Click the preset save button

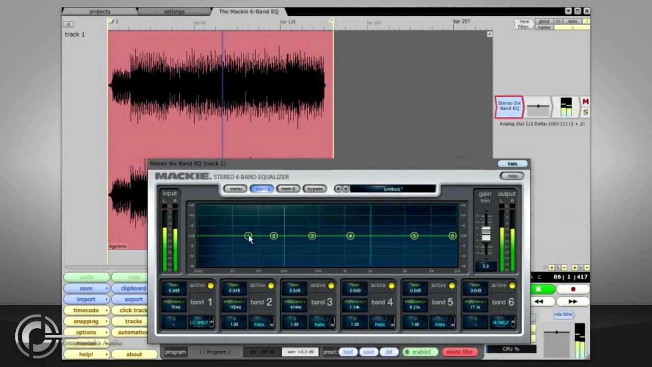pyautogui.click(x=368, y=352)
